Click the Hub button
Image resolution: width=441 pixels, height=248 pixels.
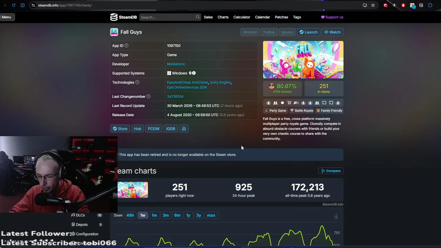(137, 128)
